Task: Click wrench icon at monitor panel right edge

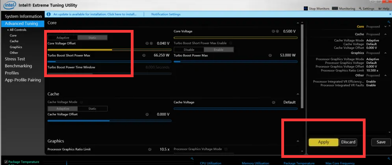Action: [390, 158]
